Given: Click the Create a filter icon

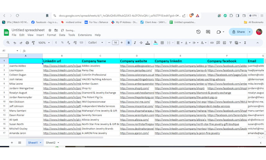Looking at the screenshot, I should pos(230,43).
